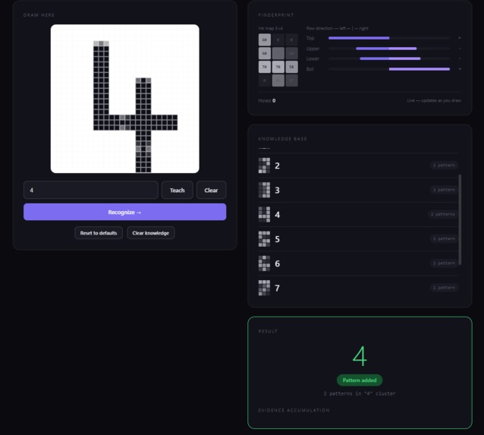Select the digit 3 knowledge base row
The image size is (484, 435).
358,190
